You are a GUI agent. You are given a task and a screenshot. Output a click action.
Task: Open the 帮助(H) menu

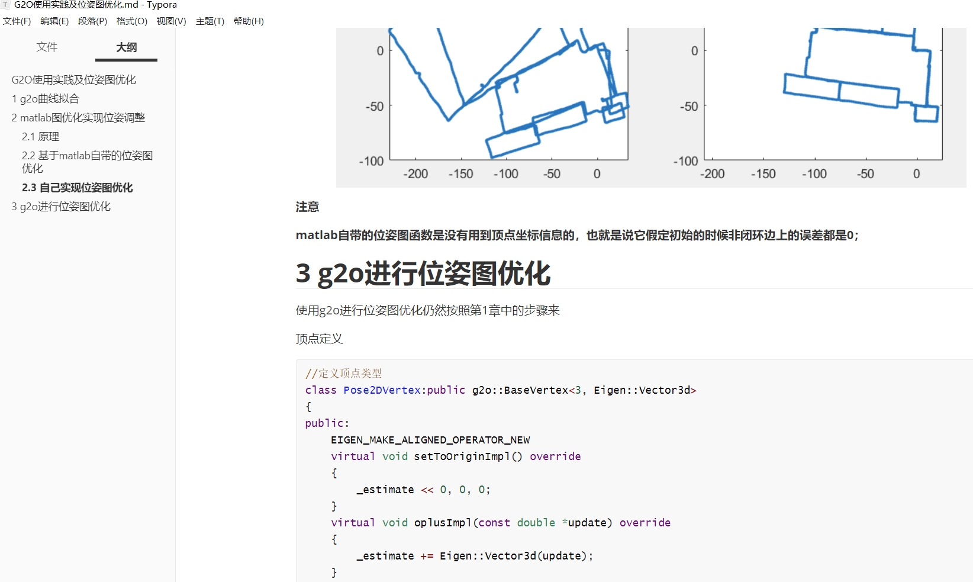(x=248, y=21)
